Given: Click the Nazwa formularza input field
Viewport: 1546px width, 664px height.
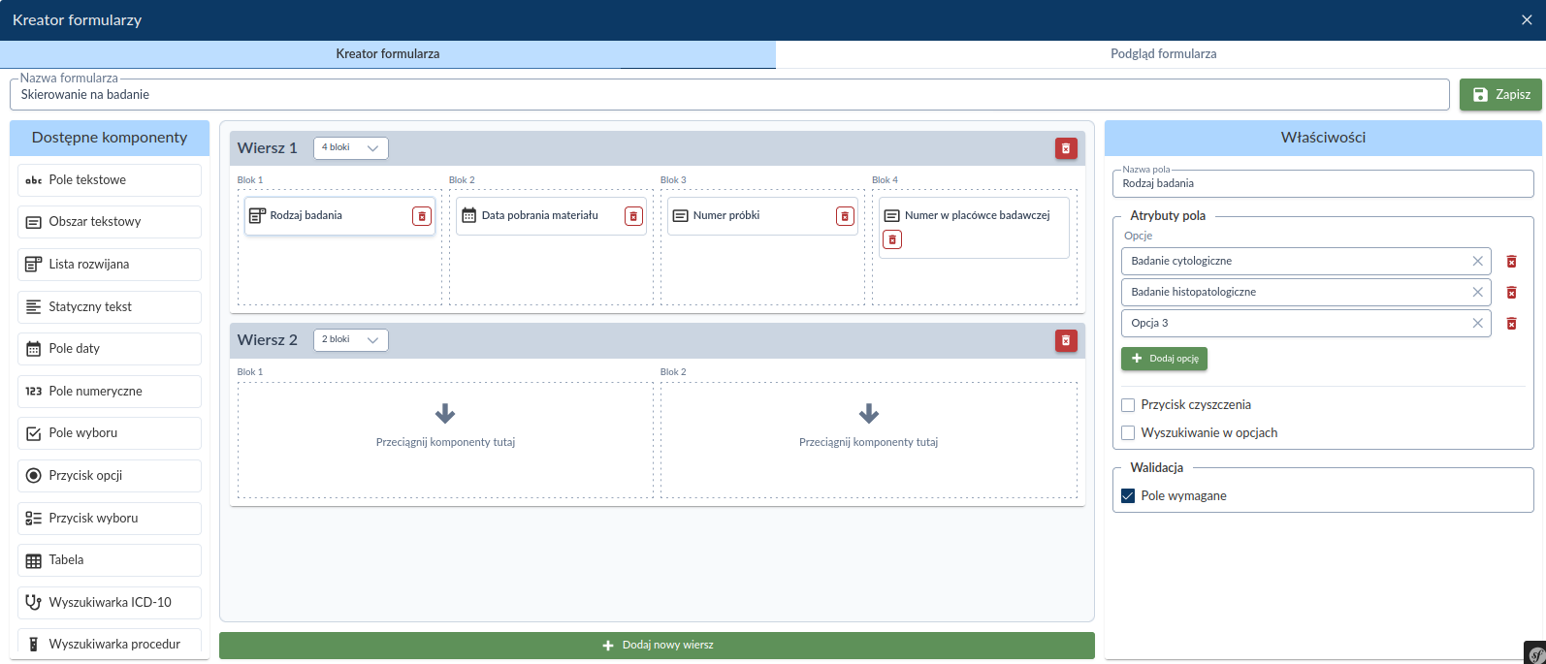Looking at the screenshot, I should (727, 95).
